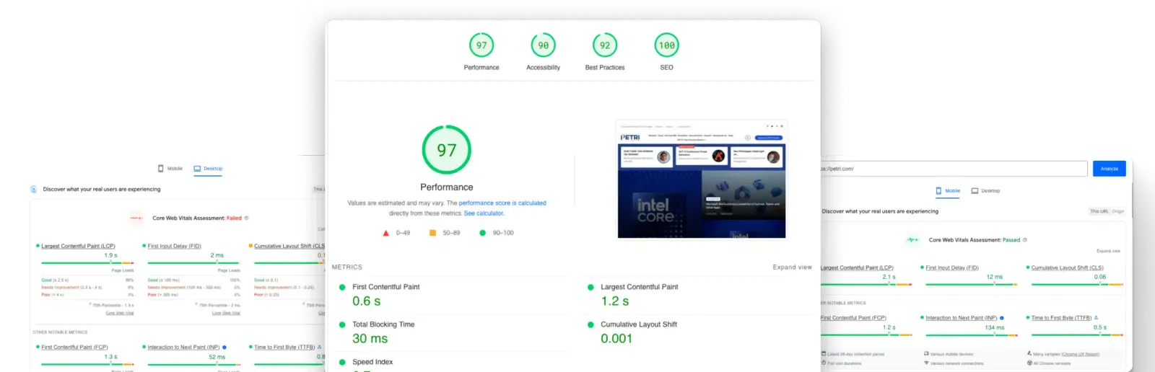The image size is (1155, 372).
Task: Click the 92 Best Practices score gauge
Action: 605,45
